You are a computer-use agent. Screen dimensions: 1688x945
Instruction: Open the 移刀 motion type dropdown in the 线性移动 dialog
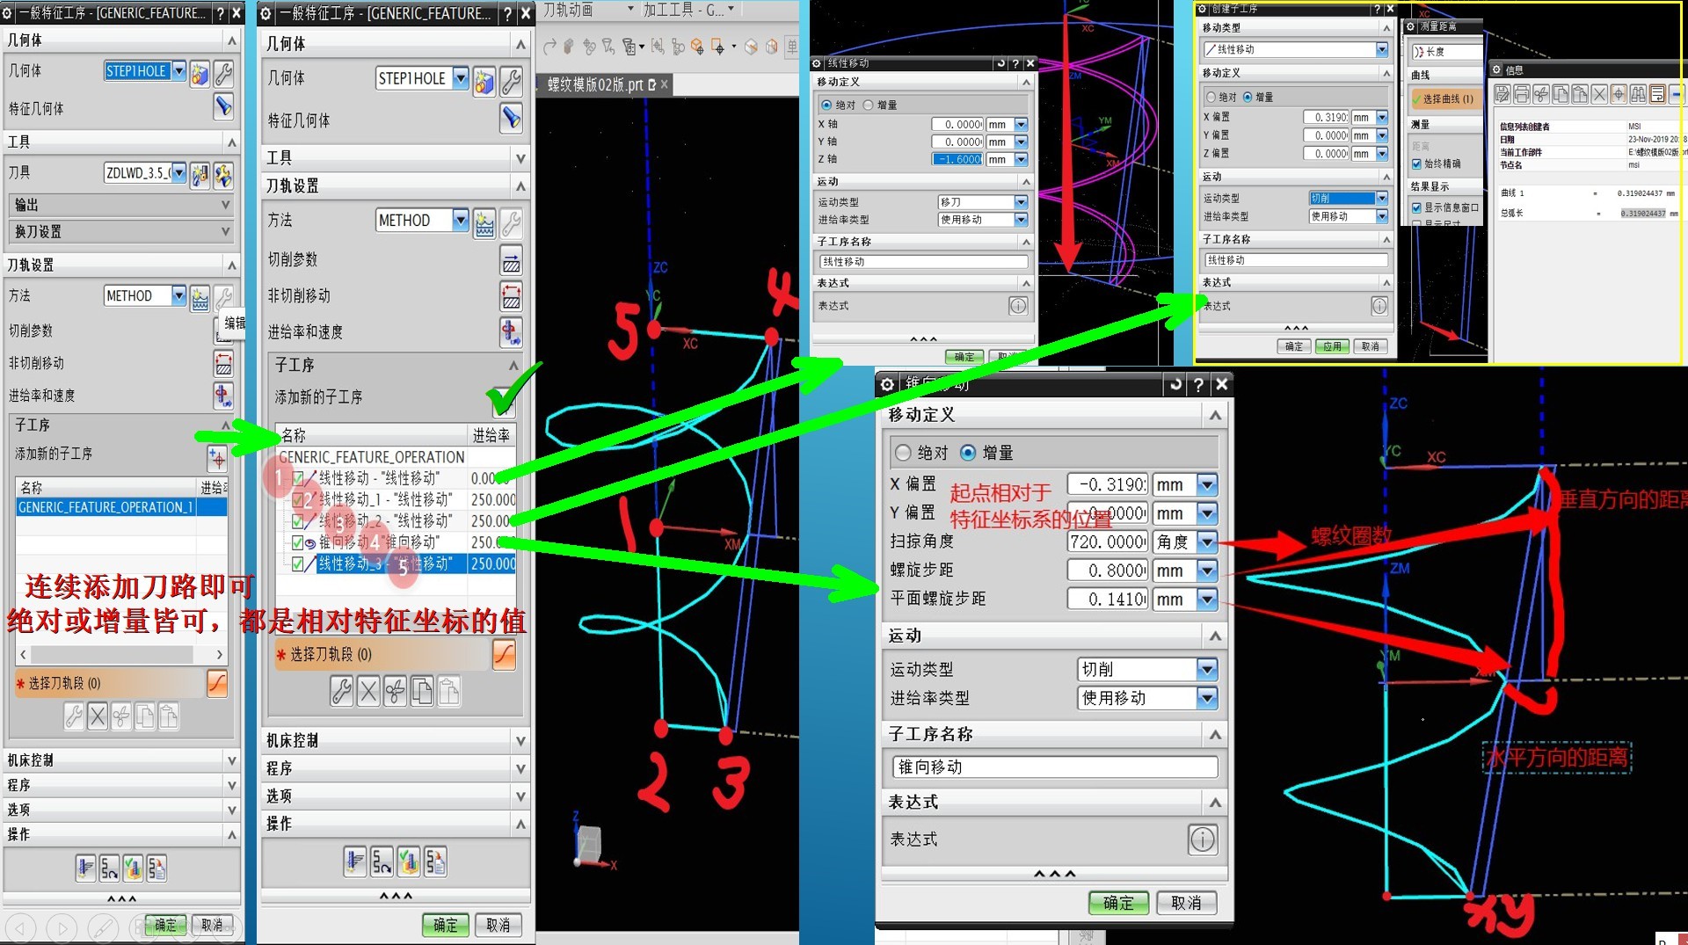coord(1021,202)
